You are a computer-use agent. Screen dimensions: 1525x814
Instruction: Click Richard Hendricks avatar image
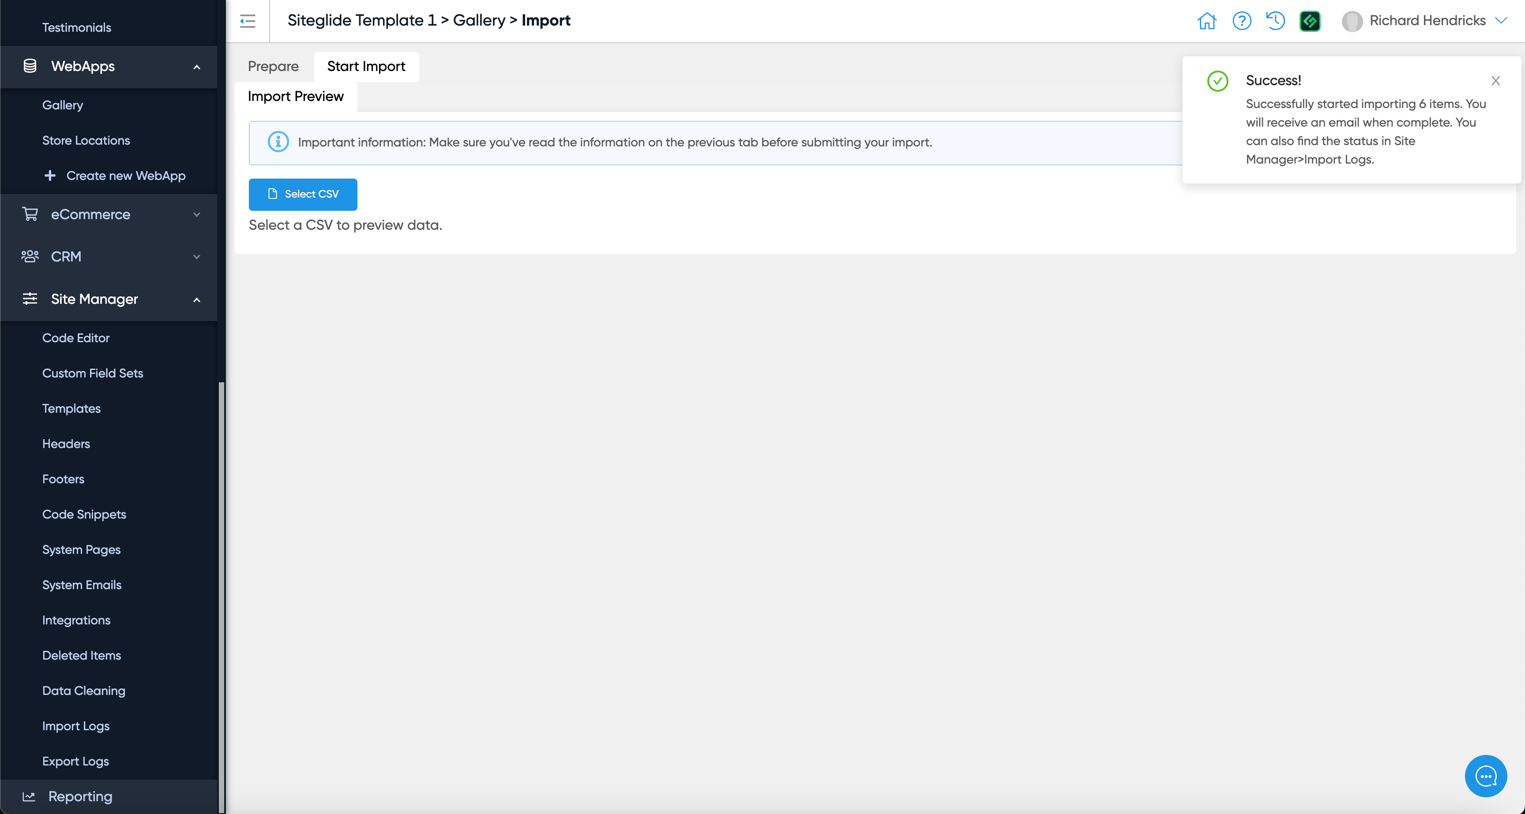tap(1352, 21)
